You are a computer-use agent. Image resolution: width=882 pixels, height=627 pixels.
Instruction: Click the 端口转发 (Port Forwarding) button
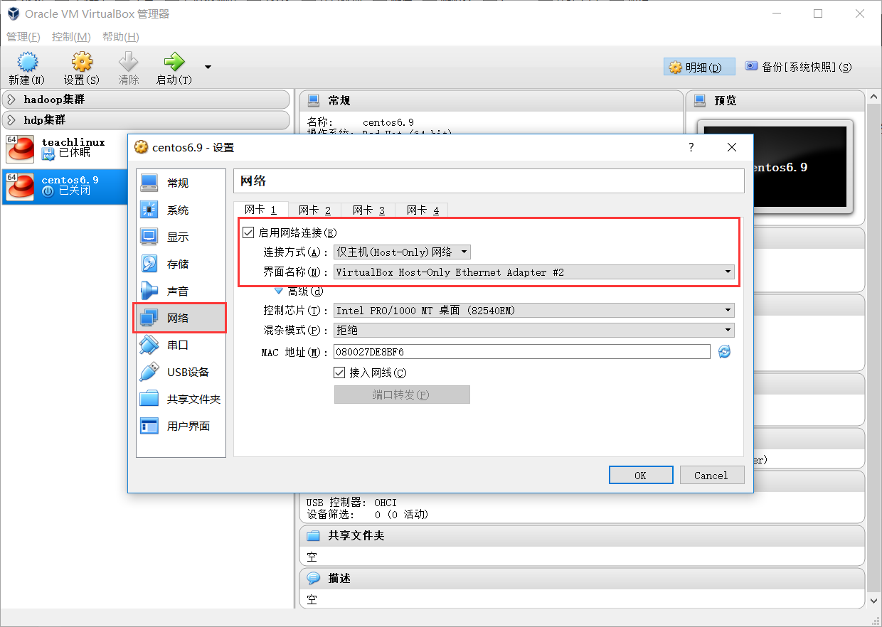point(402,395)
